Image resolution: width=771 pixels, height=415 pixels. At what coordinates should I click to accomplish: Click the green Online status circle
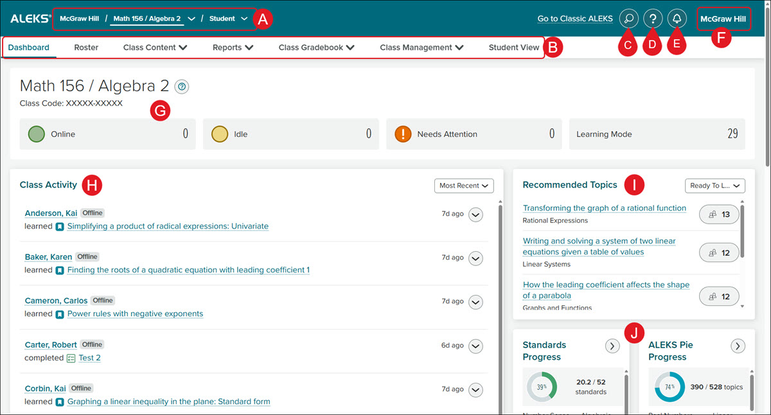point(37,134)
